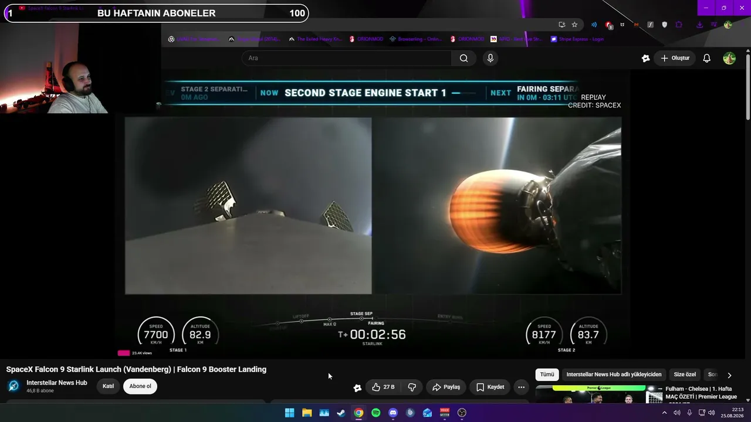Select the Tümü filter chip
751x422 pixels.
click(x=547, y=375)
